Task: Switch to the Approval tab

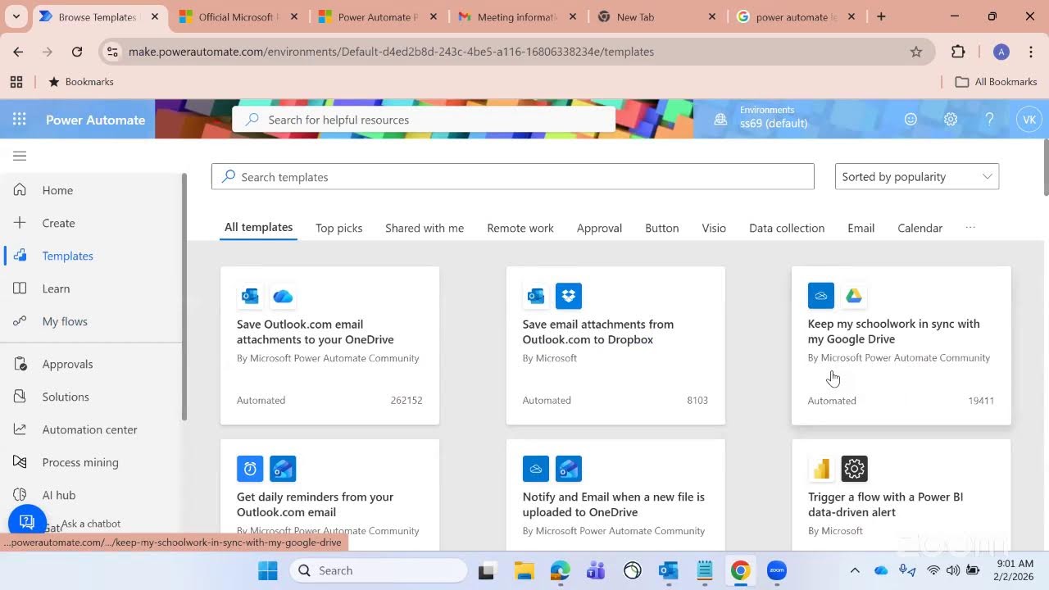Action: click(599, 228)
